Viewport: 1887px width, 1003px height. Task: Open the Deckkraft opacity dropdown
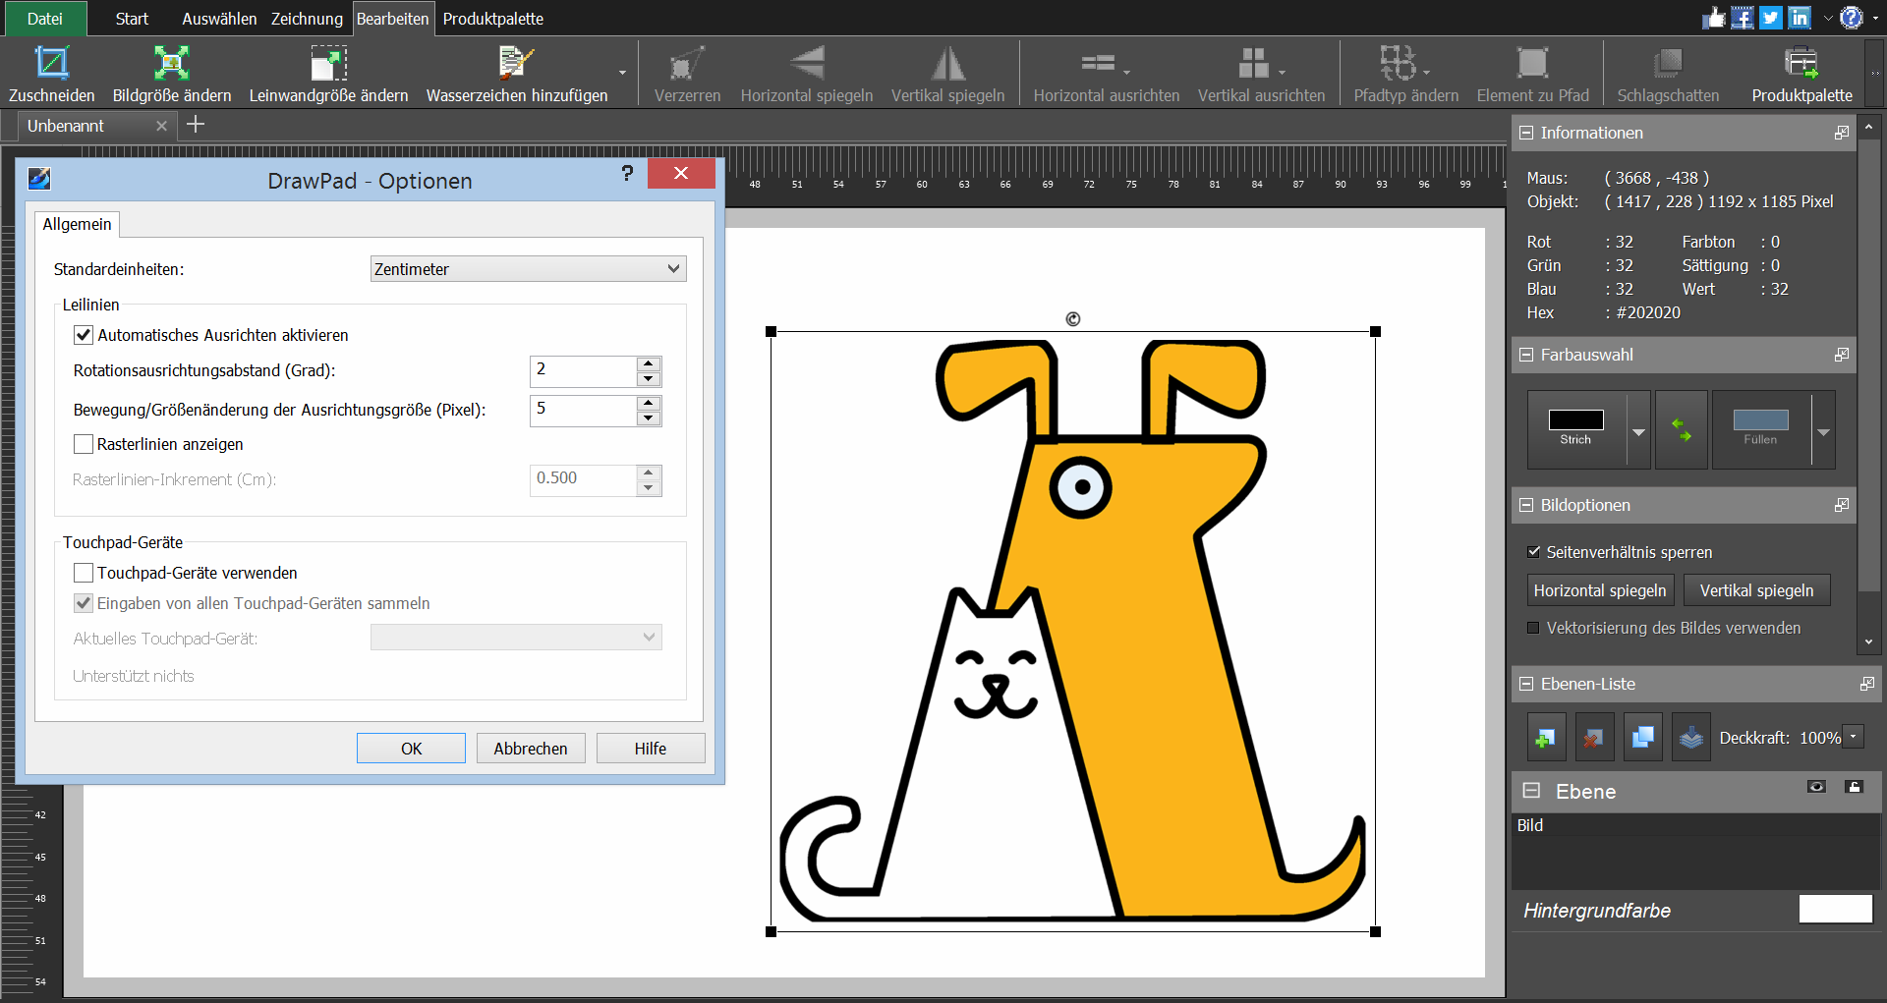[x=1854, y=737]
